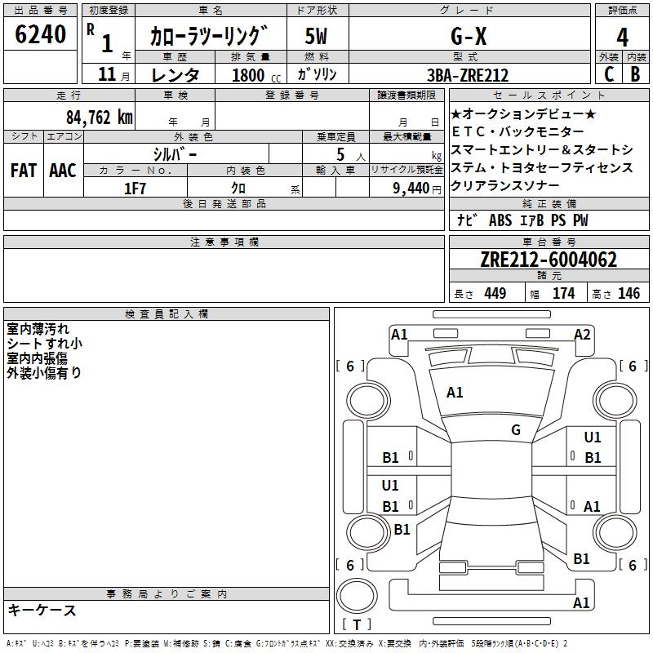Select ABS in genuine equipment
This screenshot has width=653, height=653.
500,220
